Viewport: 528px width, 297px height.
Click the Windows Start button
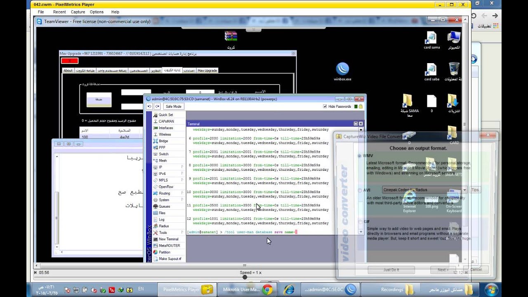[x=491, y=289]
